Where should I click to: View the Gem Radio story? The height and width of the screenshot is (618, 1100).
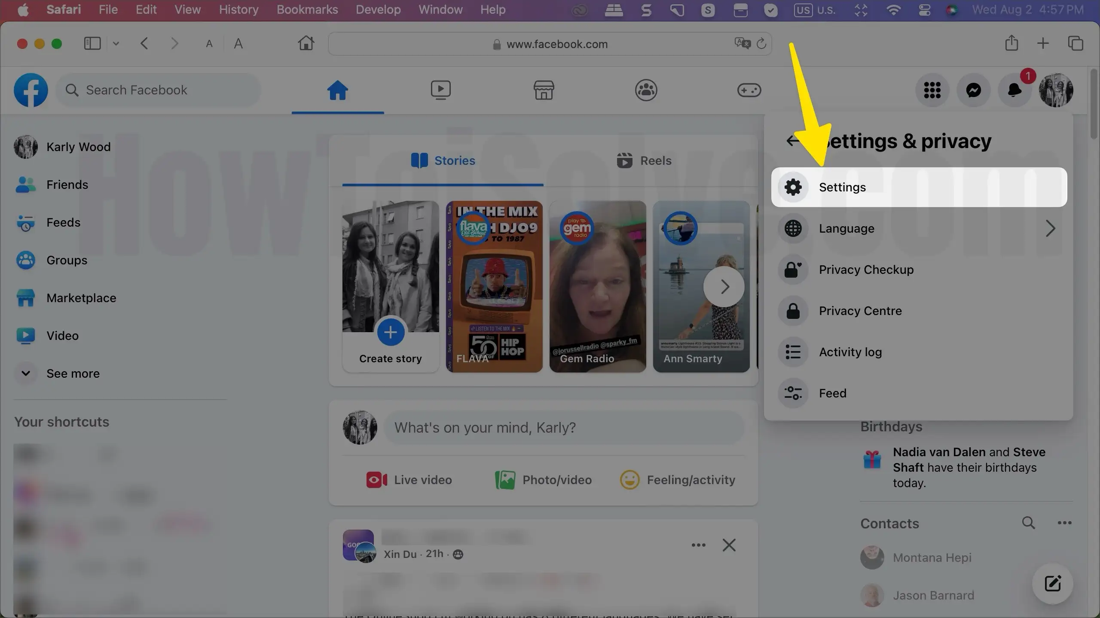[x=598, y=287]
